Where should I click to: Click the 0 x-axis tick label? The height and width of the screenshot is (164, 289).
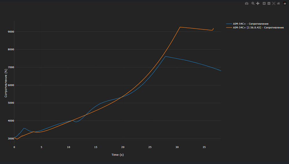14,147
